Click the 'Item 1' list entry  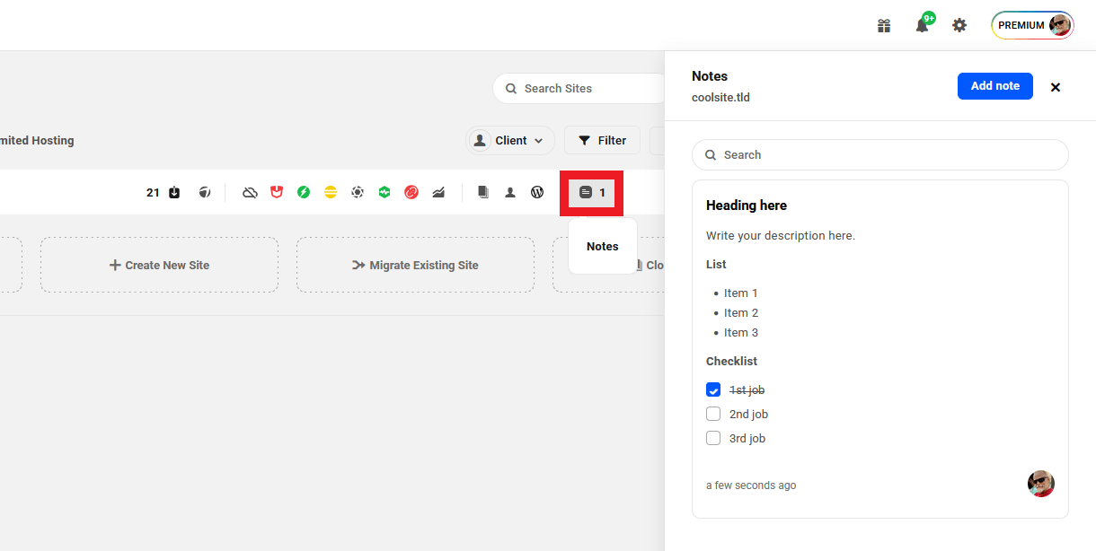tap(741, 293)
